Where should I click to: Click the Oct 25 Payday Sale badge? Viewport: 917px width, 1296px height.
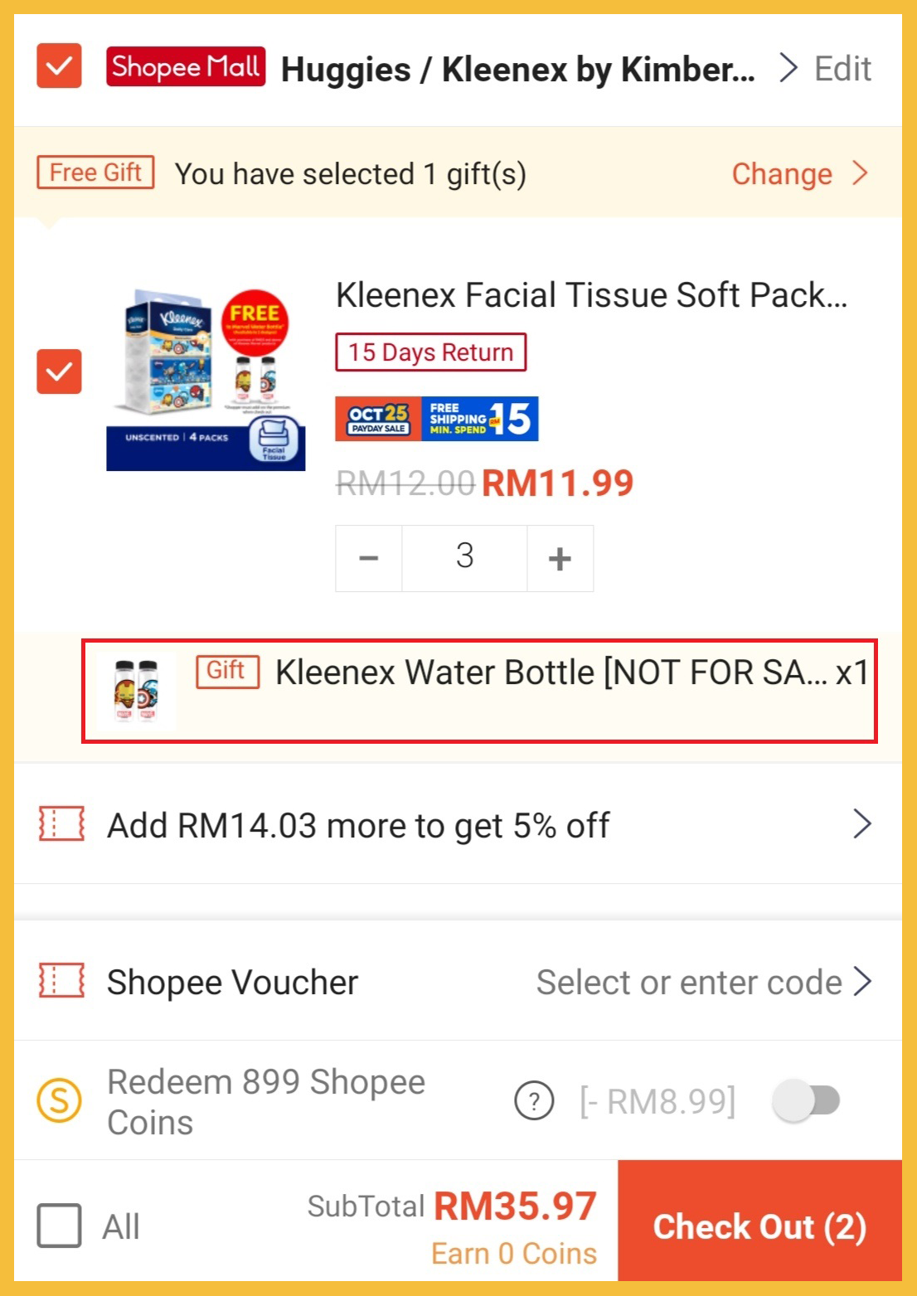378,419
